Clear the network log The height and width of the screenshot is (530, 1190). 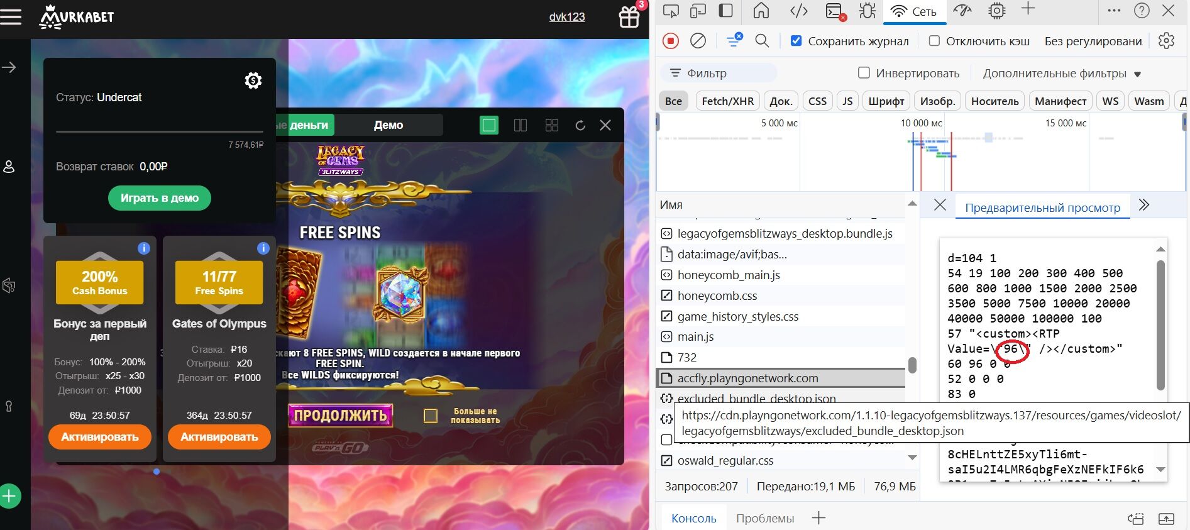tap(698, 41)
